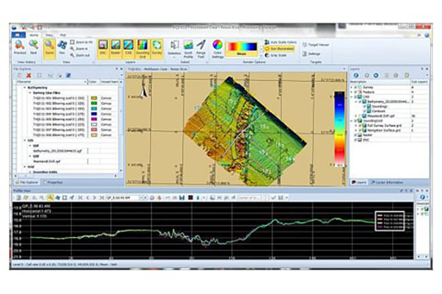Activate the Zoom tool in View group
Viewport: 442px width, 294px height.
[50, 48]
